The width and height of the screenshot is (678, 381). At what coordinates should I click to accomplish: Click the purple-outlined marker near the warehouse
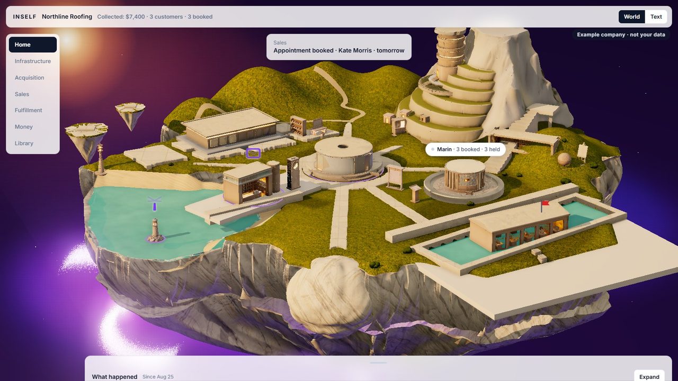click(253, 153)
